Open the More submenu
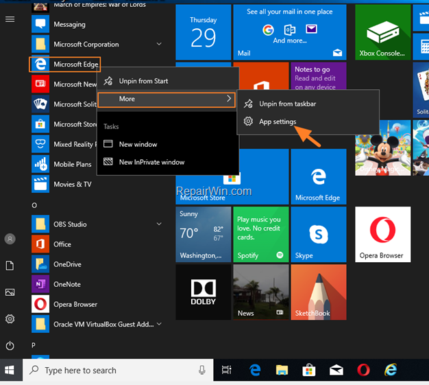Viewport: 429px width, 385px height. coord(167,100)
